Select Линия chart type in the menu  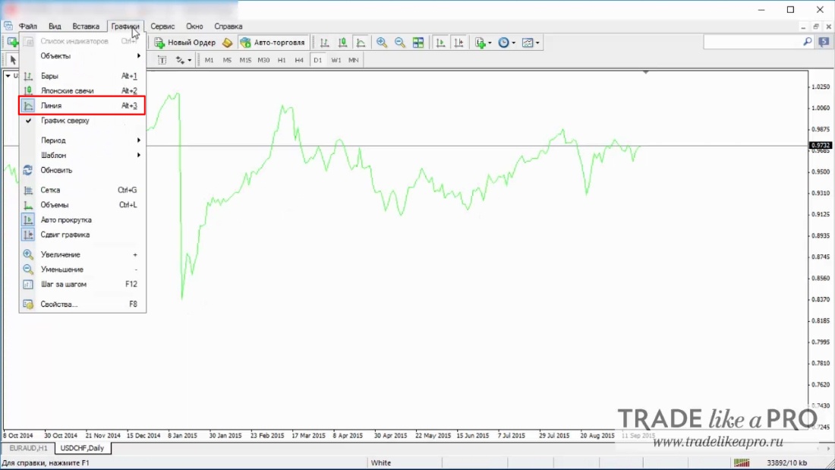pyautogui.click(x=83, y=106)
